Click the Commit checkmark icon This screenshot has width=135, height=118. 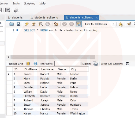[65, 24]
